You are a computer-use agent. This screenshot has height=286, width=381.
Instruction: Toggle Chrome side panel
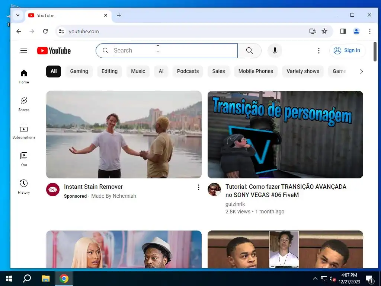click(343, 31)
